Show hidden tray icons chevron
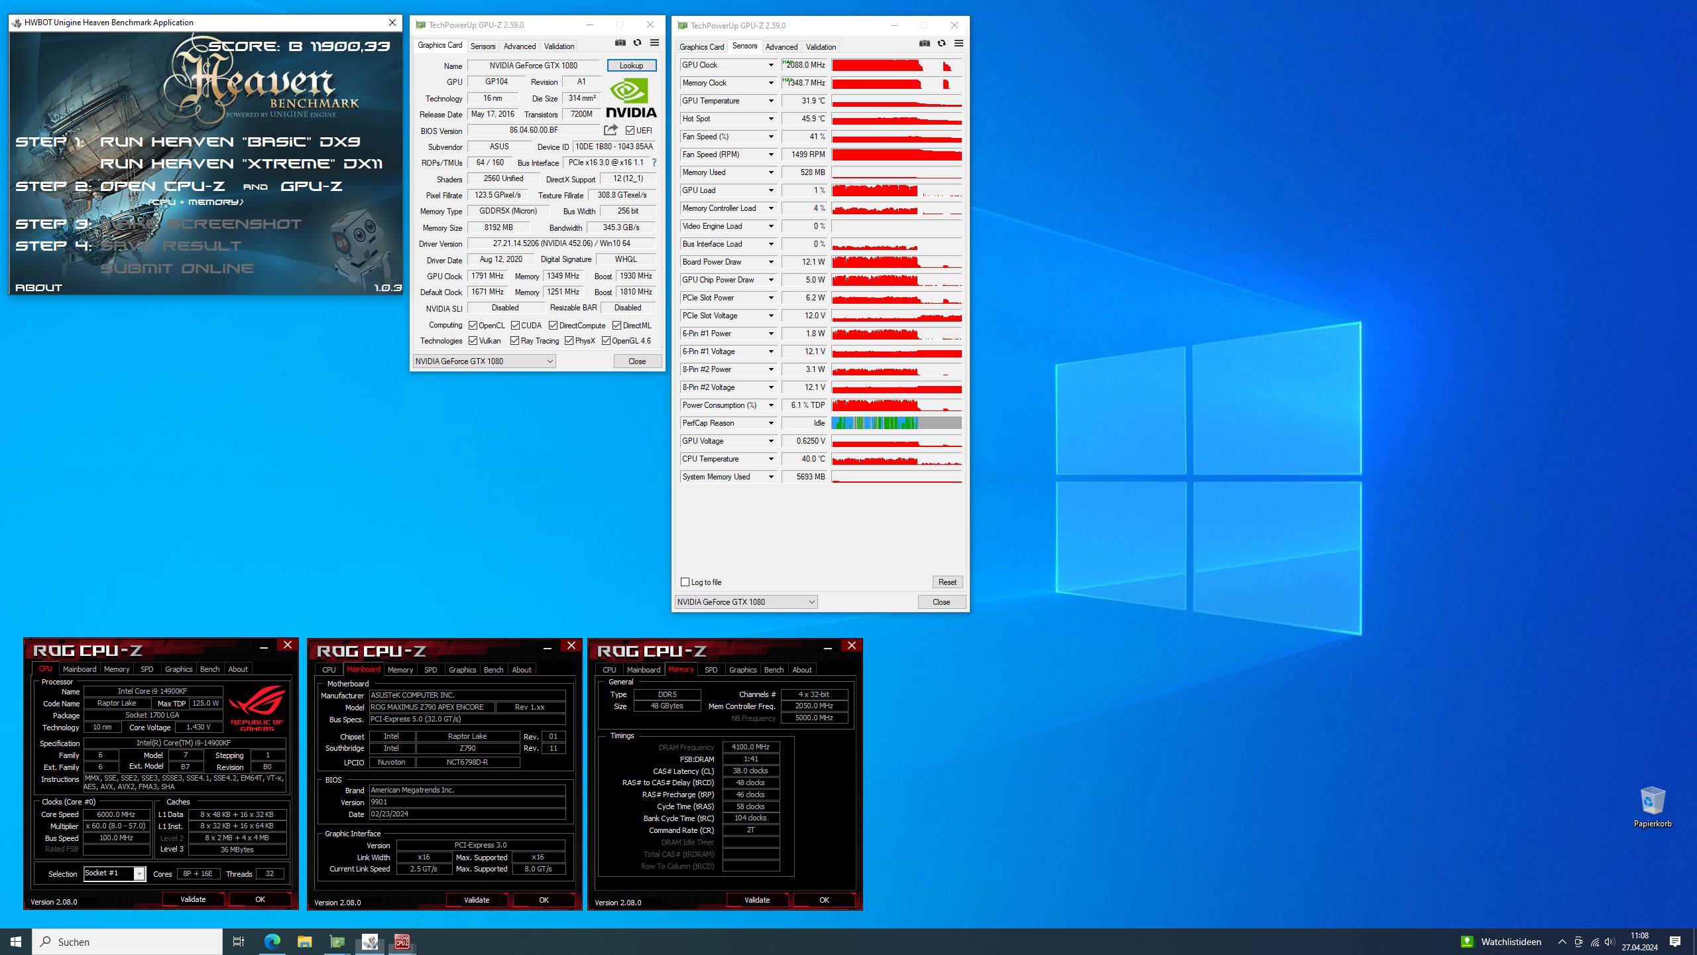The width and height of the screenshot is (1697, 955). point(1562,942)
